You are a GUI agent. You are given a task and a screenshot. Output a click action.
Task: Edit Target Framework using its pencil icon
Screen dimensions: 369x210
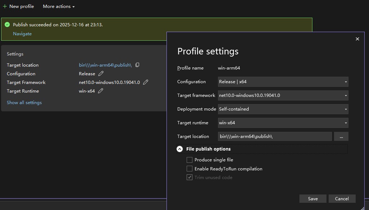tap(146, 82)
